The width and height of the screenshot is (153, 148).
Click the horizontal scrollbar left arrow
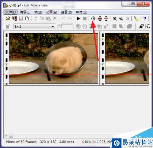click(6, 135)
